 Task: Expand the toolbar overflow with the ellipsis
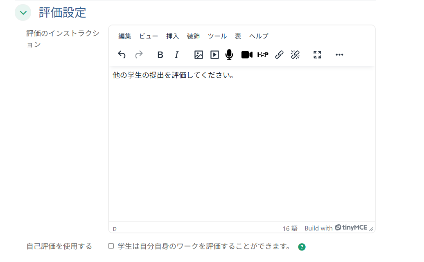(x=339, y=54)
